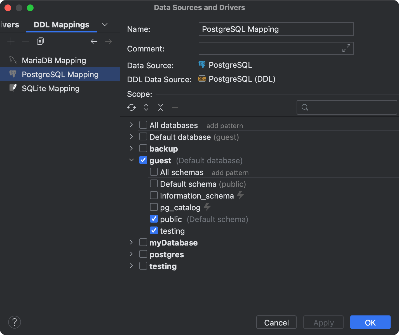Image resolution: width=399 pixels, height=335 pixels.
Task: Collapse all nodes in the scope tree
Action: (160, 107)
